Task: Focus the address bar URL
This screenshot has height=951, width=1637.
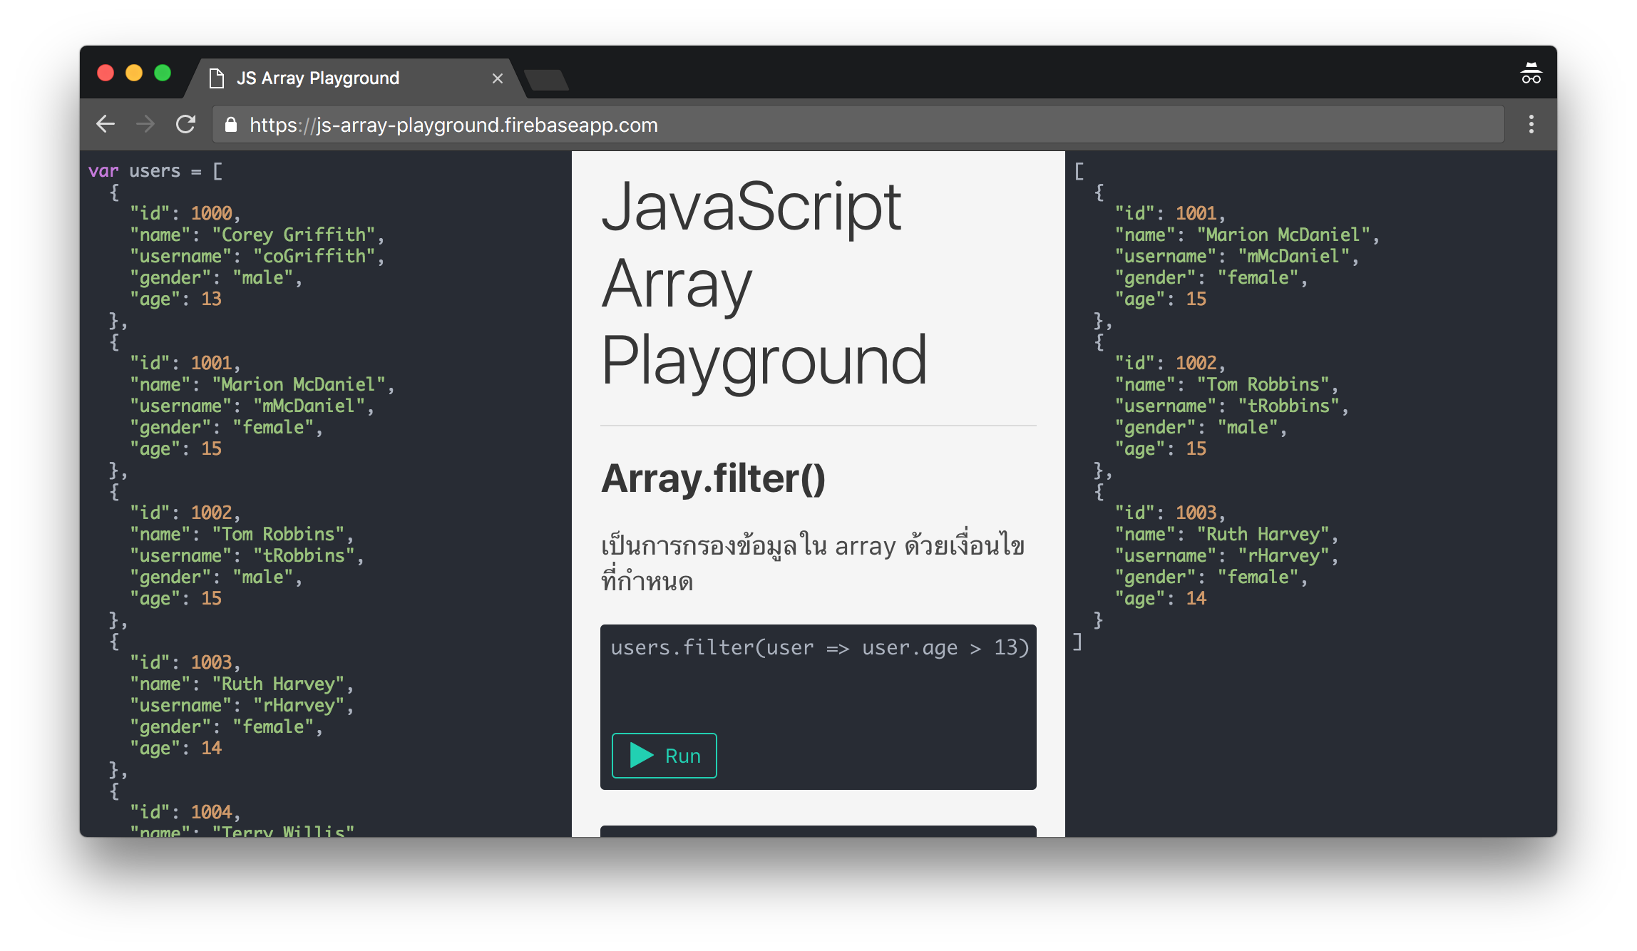Action: [453, 125]
